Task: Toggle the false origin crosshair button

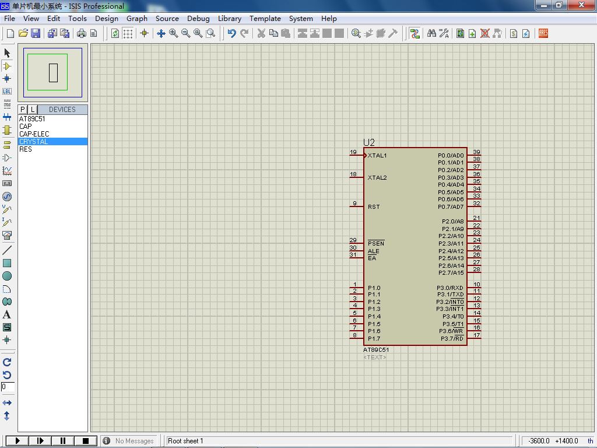Action: point(144,34)
